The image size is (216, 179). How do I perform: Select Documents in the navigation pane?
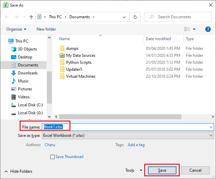(24, 65)
